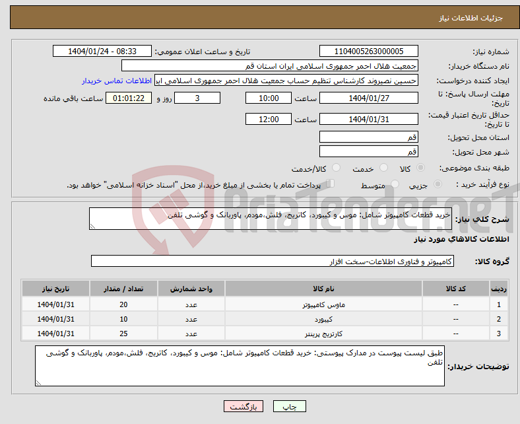Image resolution: width=520 pixels, height=424 pixels.
Task: Select the جزیی purchase type radio
Action: [x=438, y=184]
